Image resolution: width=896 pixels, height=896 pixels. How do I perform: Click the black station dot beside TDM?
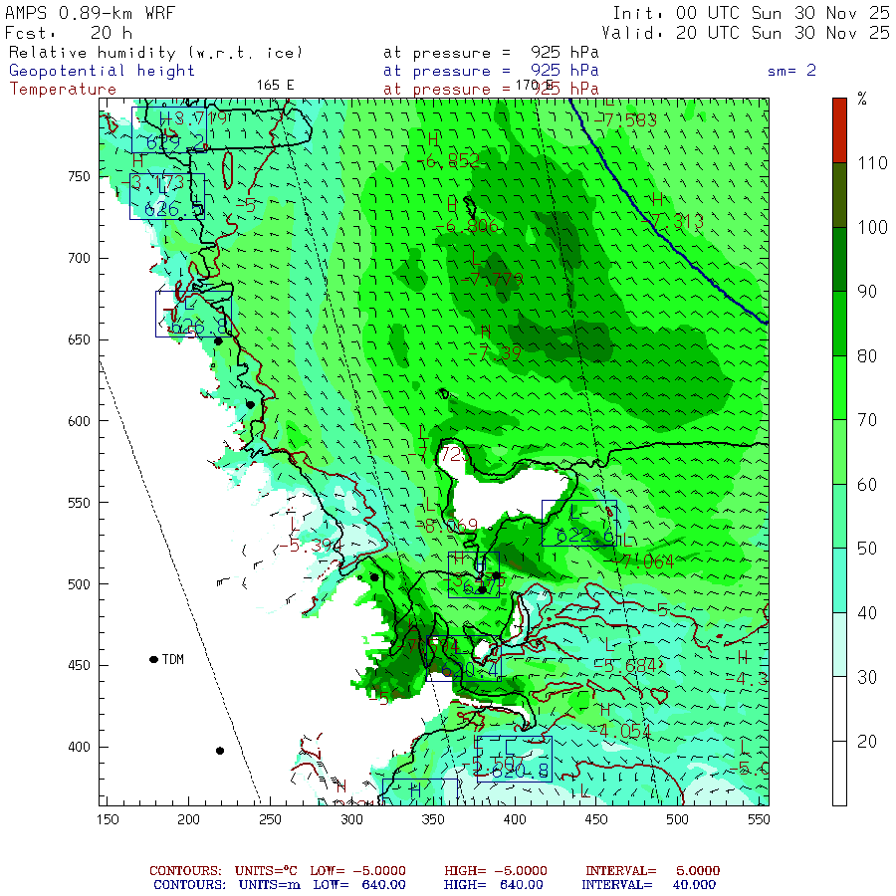point(153,659)
